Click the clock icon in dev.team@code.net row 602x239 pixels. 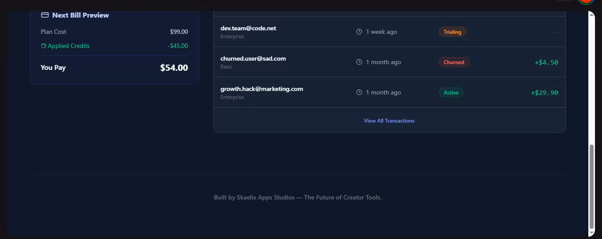point(359,32)
